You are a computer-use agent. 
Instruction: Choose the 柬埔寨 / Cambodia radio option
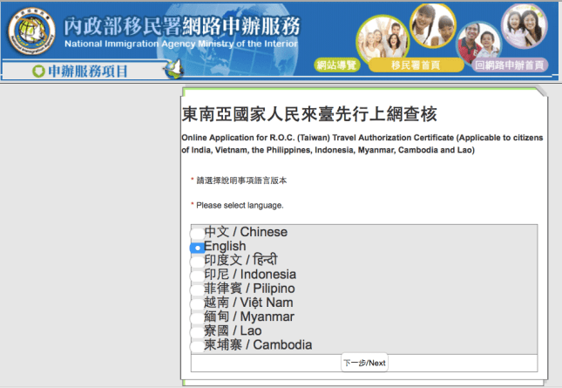tap(197, 346)
